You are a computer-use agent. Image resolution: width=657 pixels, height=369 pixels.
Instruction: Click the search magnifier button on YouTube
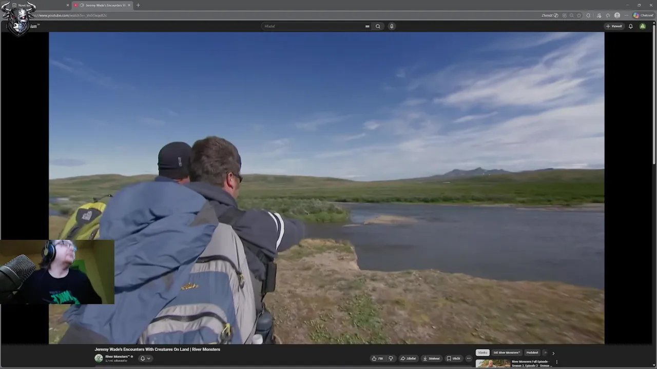coord(378,26)
